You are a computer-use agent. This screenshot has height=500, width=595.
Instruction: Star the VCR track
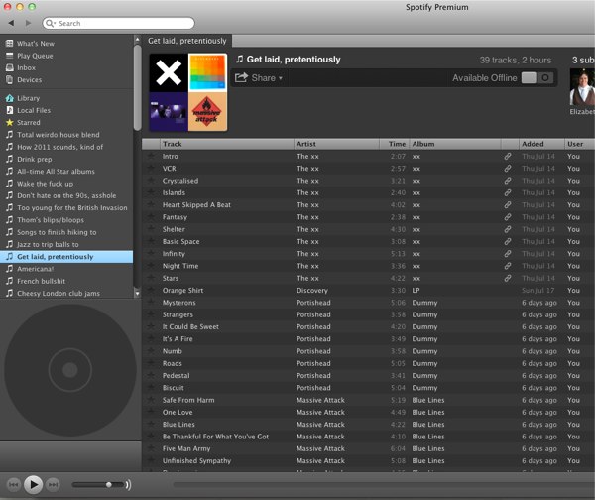151,169
